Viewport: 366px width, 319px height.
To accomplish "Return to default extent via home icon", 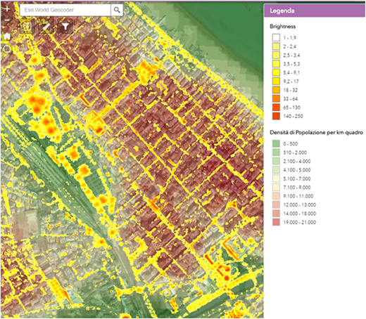I will (7, 37).
